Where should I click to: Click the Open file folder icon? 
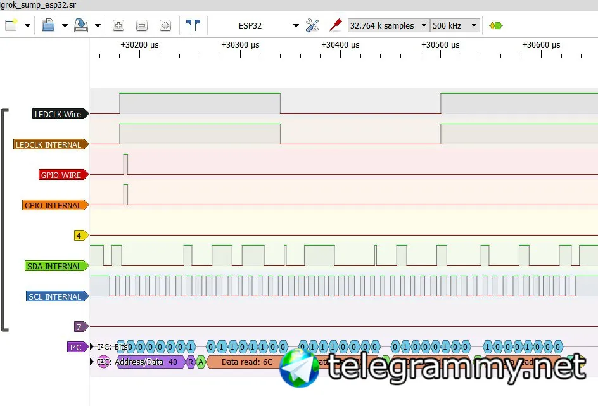48,25
